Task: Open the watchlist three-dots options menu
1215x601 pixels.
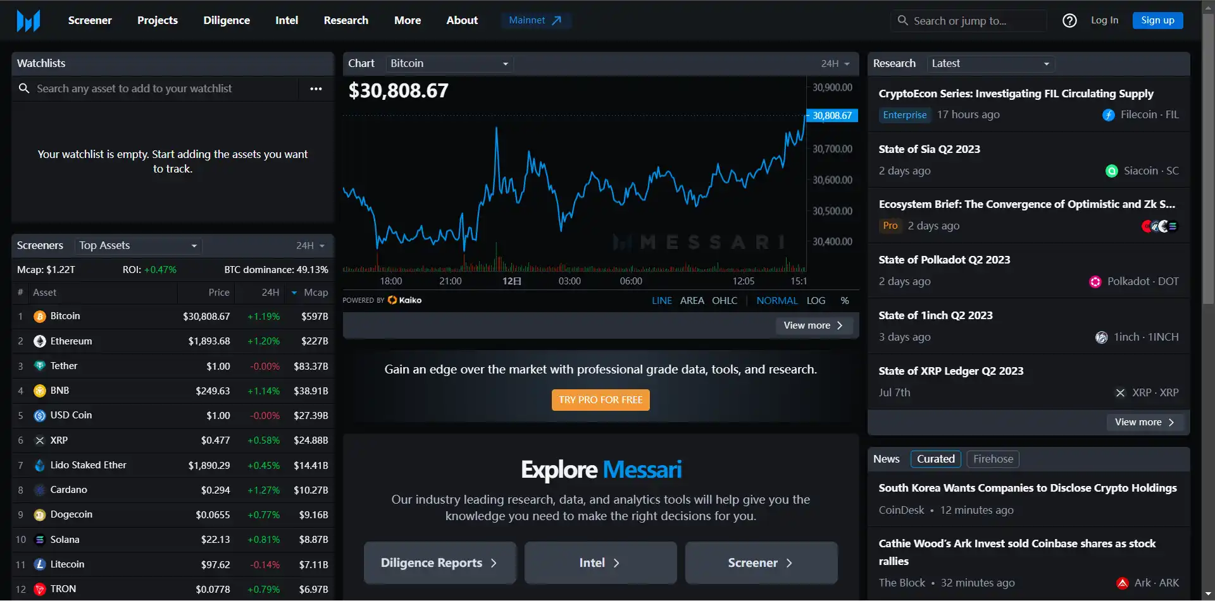Action: pos(316,88)
